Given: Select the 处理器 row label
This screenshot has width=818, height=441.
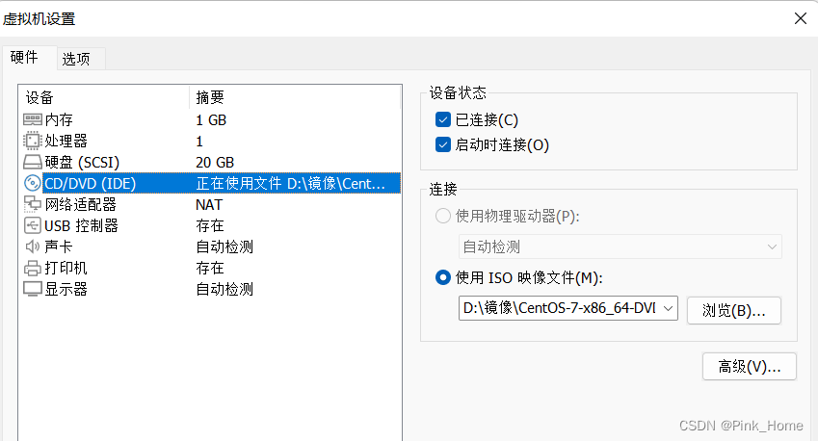Looking at the screenshot, I should pos(66,141).
